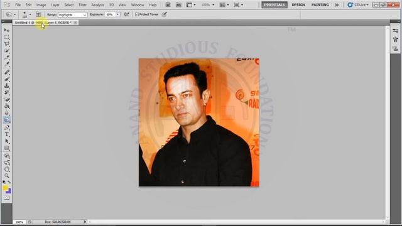
Task: Open the yellow foreground color picker
Action: pyautogui.click(x=5, y=188)
